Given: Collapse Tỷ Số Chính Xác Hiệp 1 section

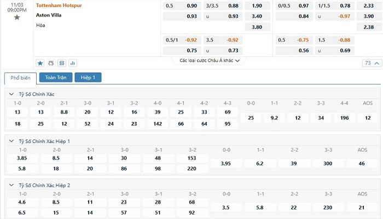Looking at the screenshot, I should [x=13, y=141].
